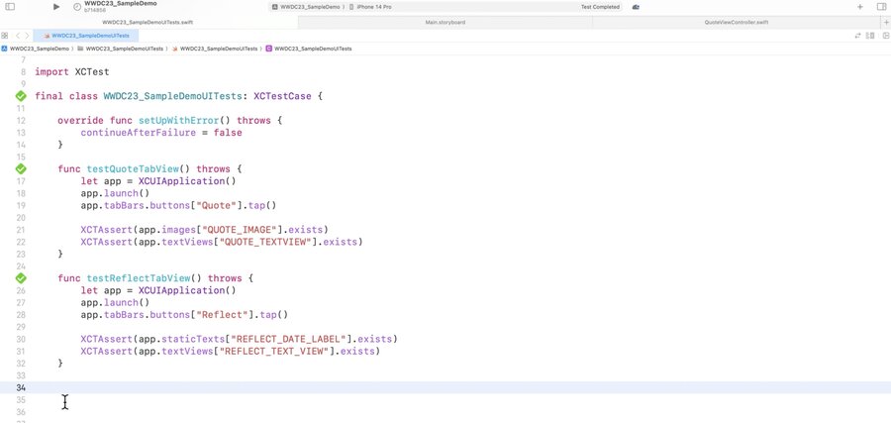Switch to the QuoteViewController.swift tab
Viewport: 891px width, 423px height.
coord(737,22)
